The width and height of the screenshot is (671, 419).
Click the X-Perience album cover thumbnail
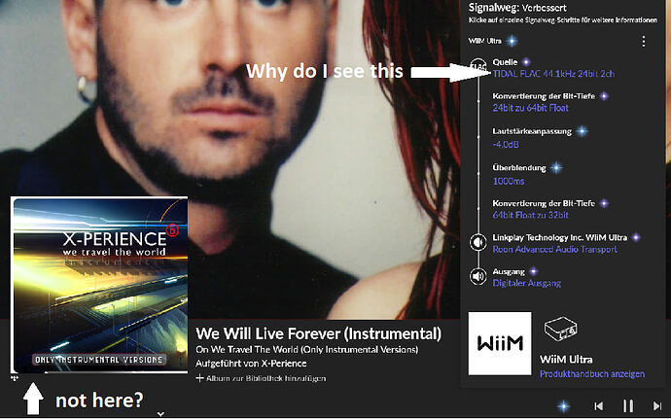tap(99, 285)
